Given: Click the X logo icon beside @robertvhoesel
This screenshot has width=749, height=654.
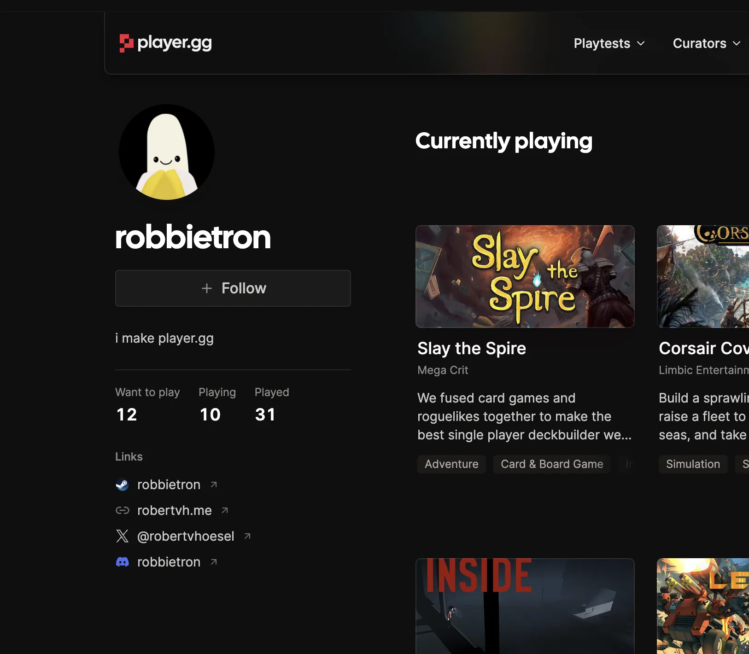Looking at the screenshot, I should tap(122, 536).
